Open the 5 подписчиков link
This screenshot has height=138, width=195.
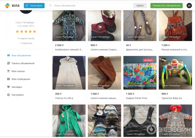(x=26, y=38)
